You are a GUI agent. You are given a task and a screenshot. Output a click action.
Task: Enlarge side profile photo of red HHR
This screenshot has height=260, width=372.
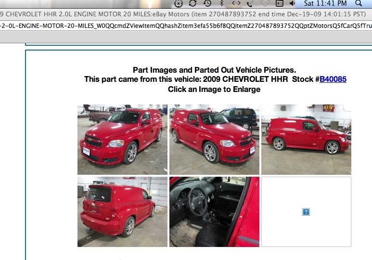tap(306, 140)
